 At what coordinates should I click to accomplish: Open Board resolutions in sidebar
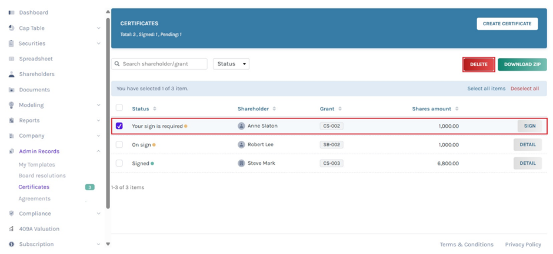[x=42, y=175]
